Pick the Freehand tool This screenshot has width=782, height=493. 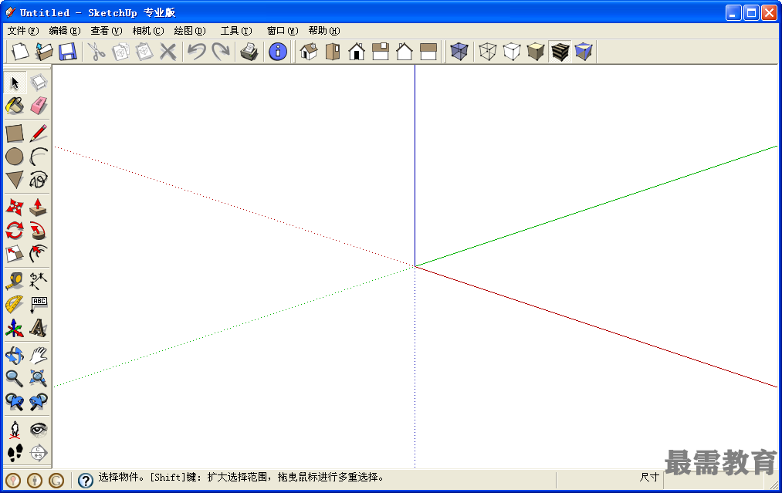click(x=39, y=180)
